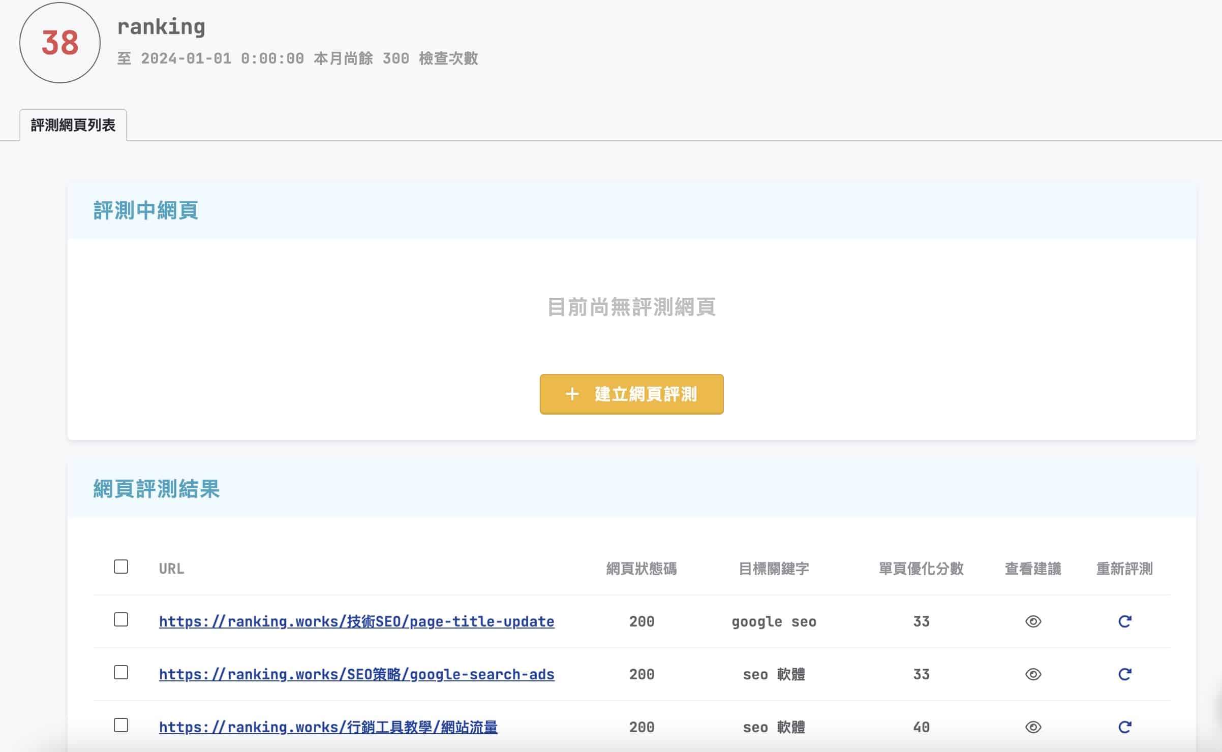Click the ranking project title
The height and width of the screenshot is (752, 1222).
(x=161, y=27)
